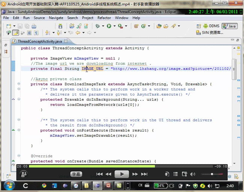Collapse the onPostExecute method fold marker
This screenshot has height=192, width=244.
pyautogui.click(x=19, y=130)
